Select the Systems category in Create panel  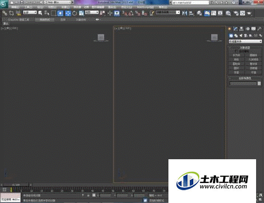[260, 36]
